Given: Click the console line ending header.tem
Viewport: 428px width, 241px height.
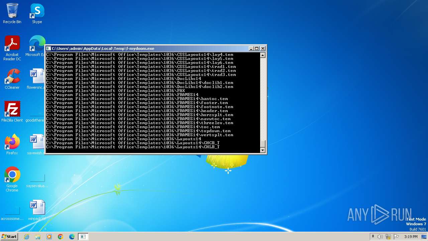Looking at the screenshot, I should click(x=137, y=111).
